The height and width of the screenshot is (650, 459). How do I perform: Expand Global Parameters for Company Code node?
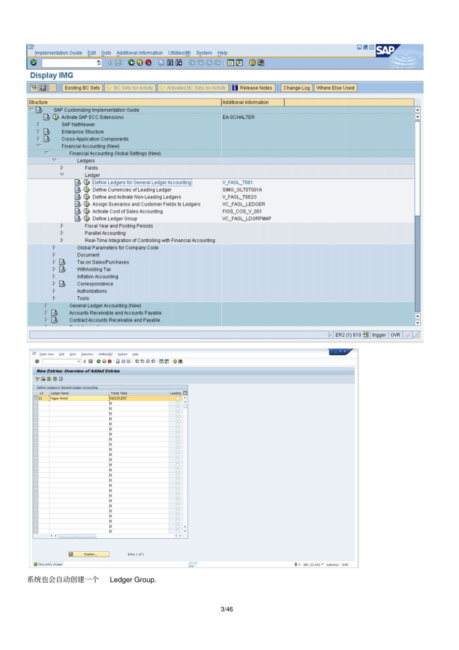tap(54, 247)
